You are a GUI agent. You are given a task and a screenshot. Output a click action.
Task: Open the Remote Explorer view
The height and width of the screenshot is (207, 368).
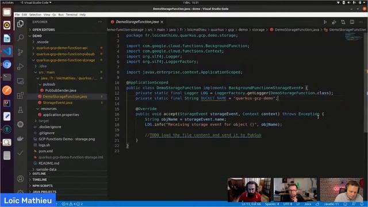coord(21,81)
